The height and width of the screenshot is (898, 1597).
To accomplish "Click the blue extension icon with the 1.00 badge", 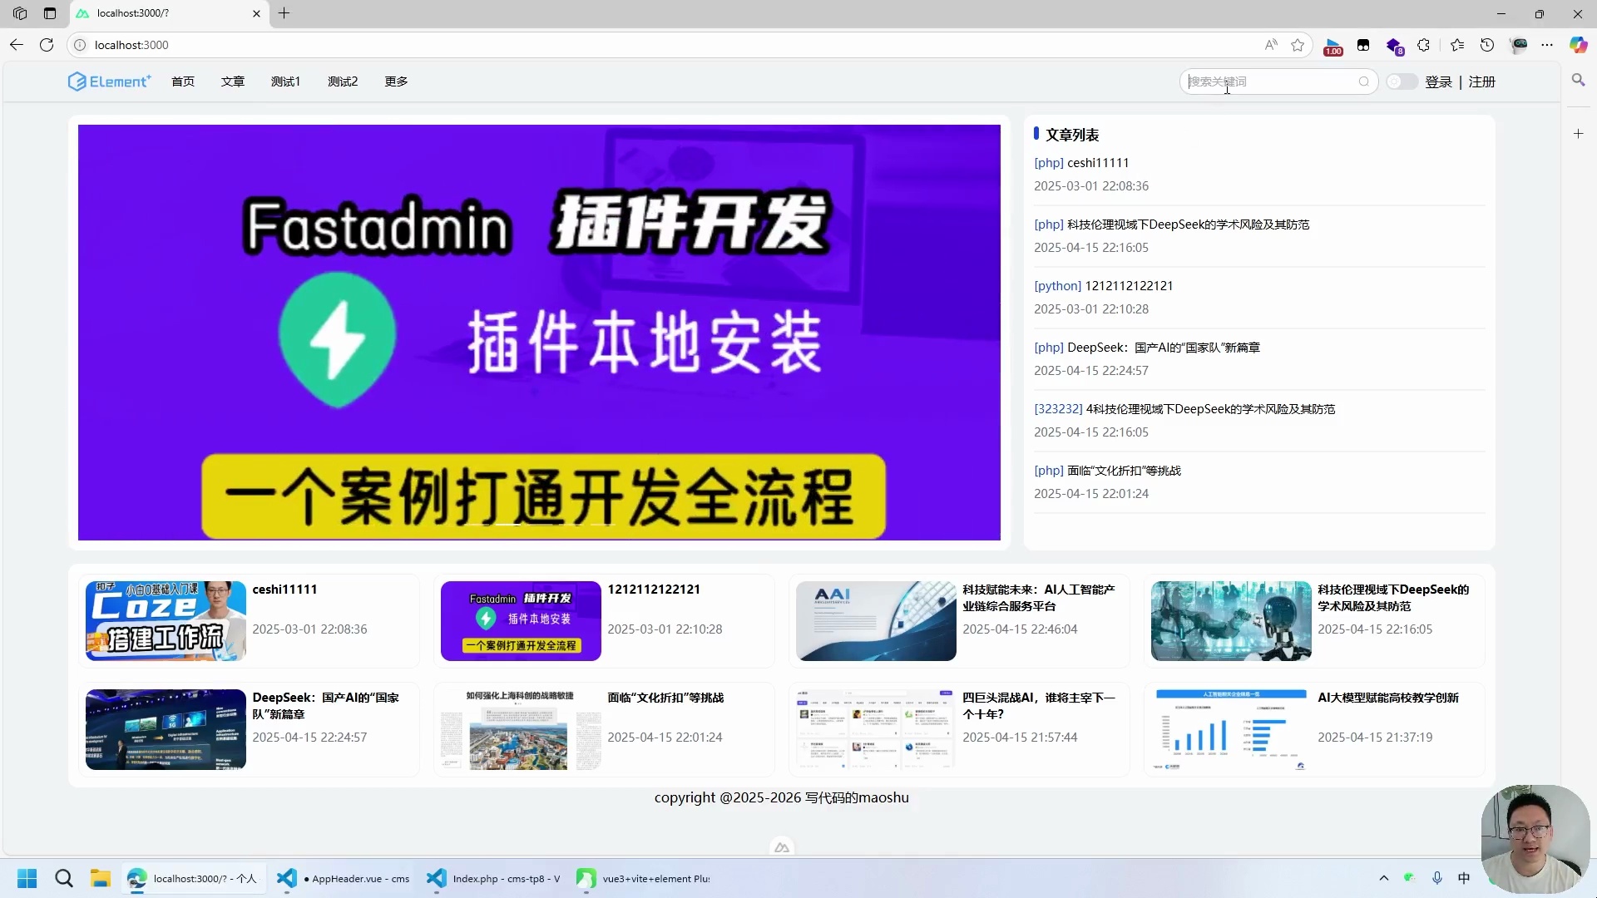I will point(1333,47).
